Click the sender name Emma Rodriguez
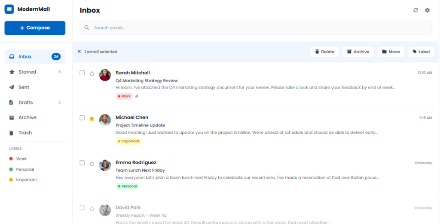The width and height of the screenshot is (440, 224). [x=136, y=162]
